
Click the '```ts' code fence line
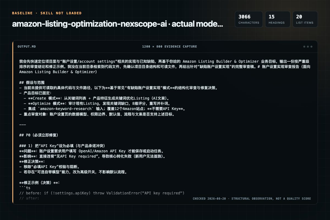25,188
